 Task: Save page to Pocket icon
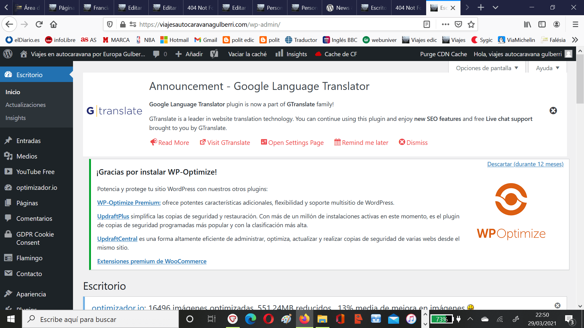point(458,24)
